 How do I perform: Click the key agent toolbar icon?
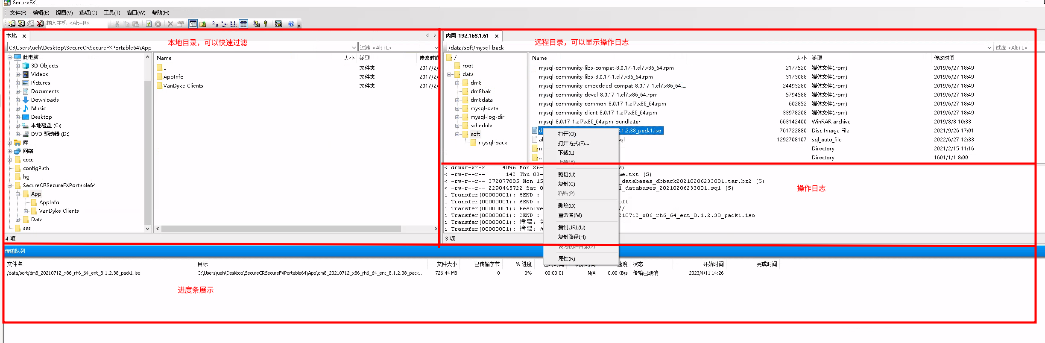click(x=265, y=24)
